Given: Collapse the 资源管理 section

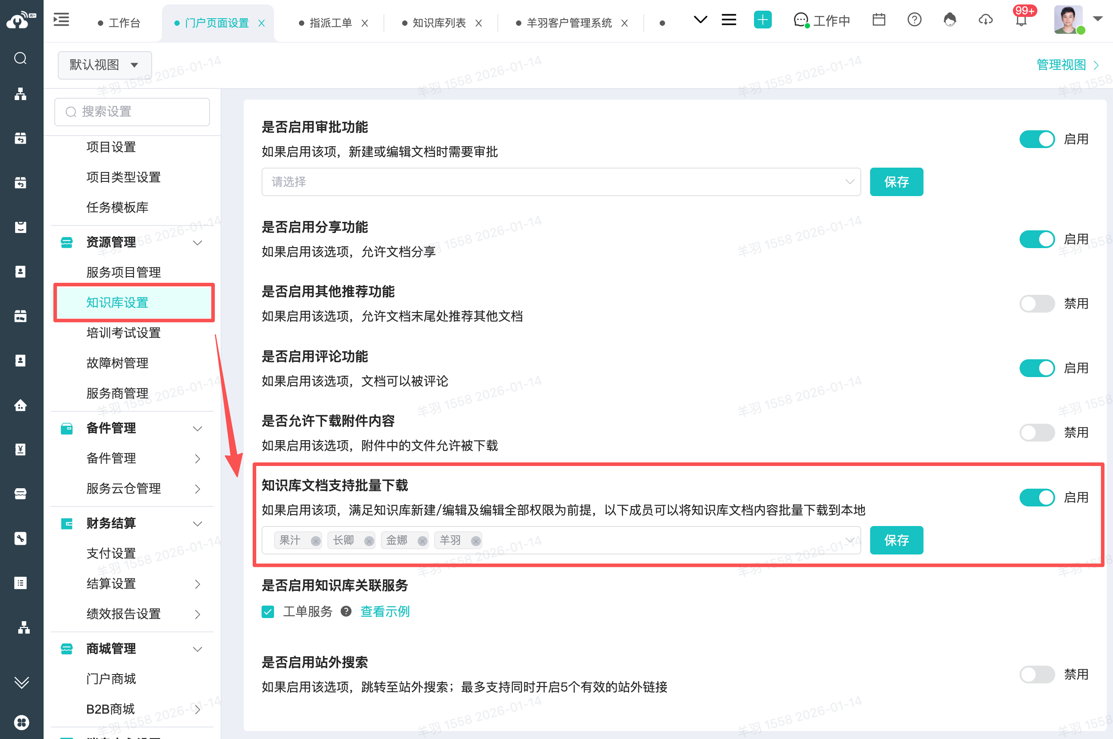Looking at the screenshot, I should [198, 243].
